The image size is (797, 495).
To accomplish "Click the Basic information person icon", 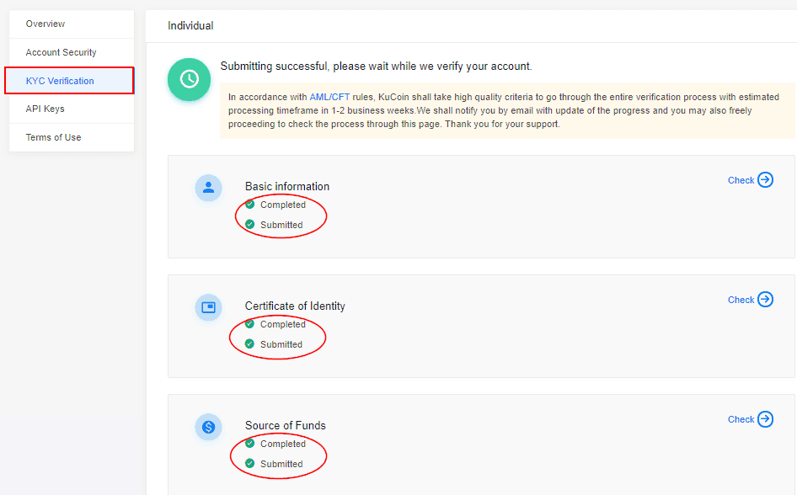I will click(208, 188).
